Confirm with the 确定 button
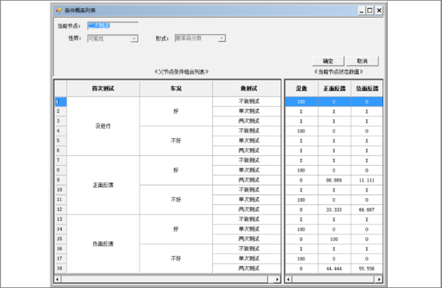The image size is (442, 288). point(328,61)
